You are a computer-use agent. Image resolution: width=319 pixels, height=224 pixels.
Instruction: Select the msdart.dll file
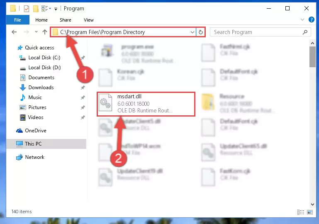pyautogui.click(x=146, y=104)
